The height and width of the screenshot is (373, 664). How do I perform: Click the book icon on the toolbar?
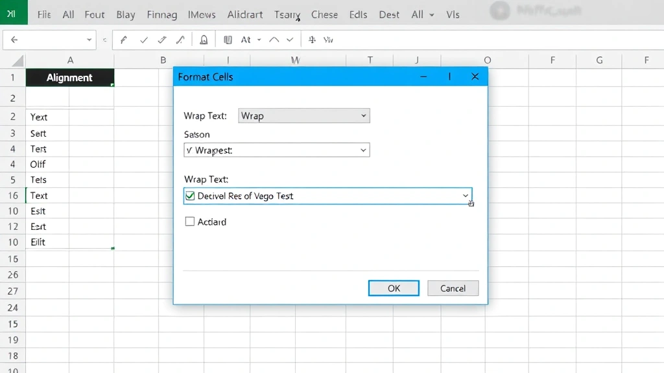tap(228, 40)
